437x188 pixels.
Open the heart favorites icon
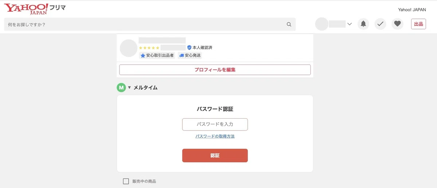(397, 24)
